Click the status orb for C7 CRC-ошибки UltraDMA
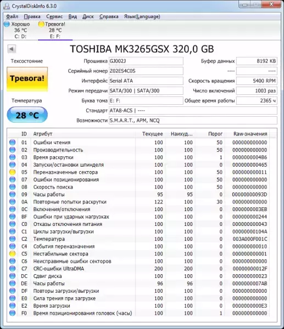Image resolution: width=284 pixels, height=329 pixels. pyautogui.click(x=13, y=269)
